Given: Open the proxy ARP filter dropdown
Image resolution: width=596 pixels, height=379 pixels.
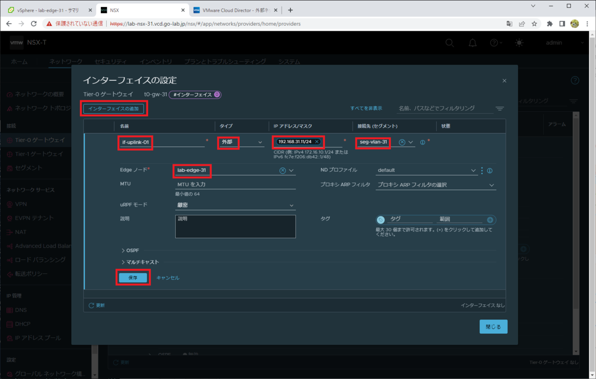Looking at the screenshot, I should tap(436, 185).
